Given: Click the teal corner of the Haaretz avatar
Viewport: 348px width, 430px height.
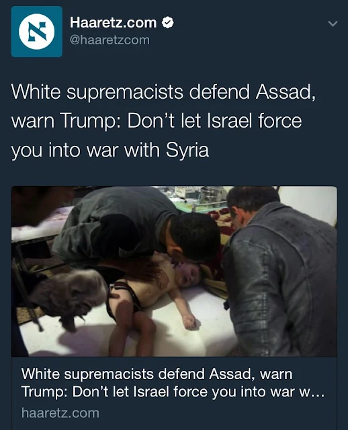Looking at the screenshot, I should click(x=16, y=11).
